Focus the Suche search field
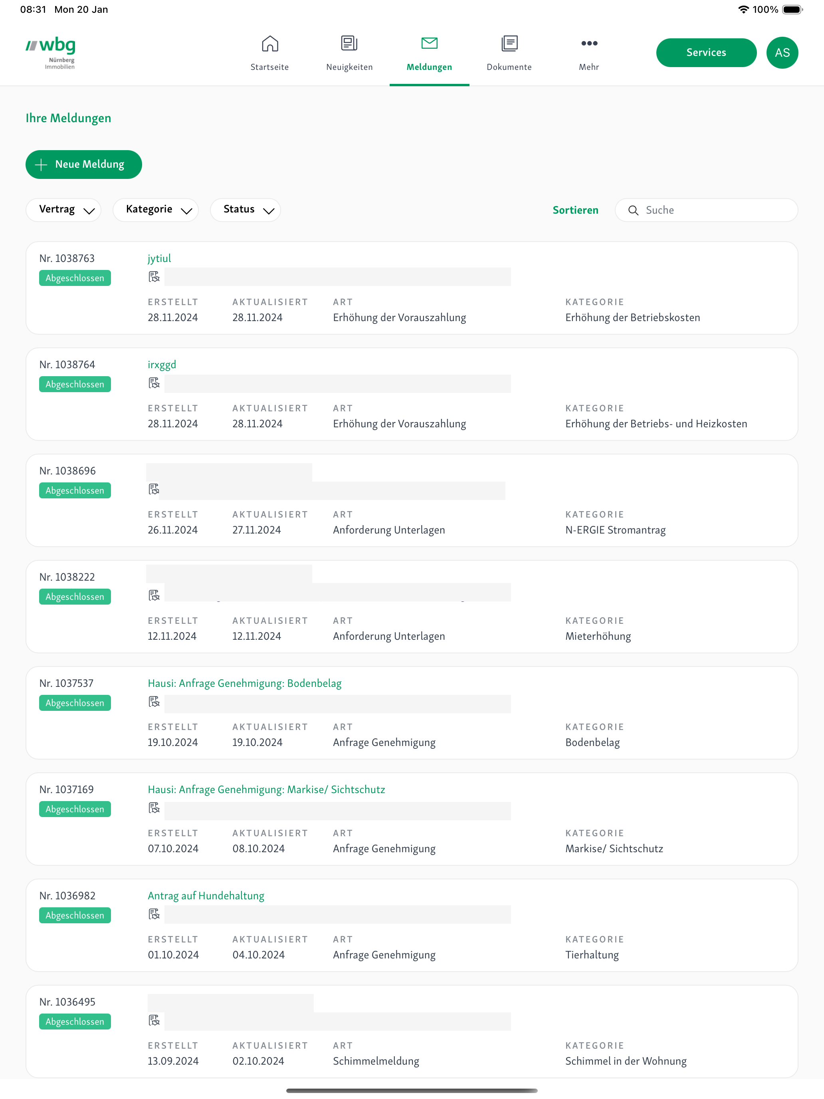The height and width of the screenshot is (1099, 824). point(706,210)
